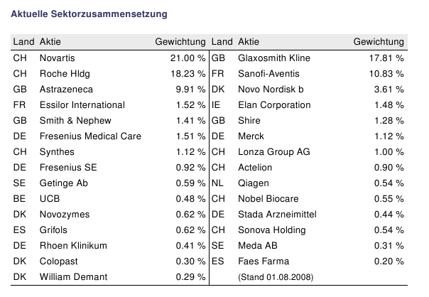Click the Lonza Group AG name
Viewport: 429px width, 297px height.
[x=274, y=151]
